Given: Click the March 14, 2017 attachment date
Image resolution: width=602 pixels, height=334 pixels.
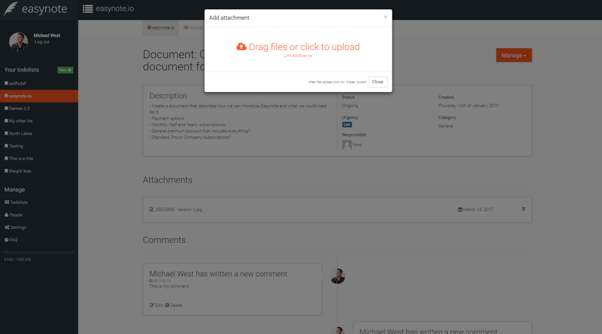Looking at the screenshot, I should (x=478, y=210).
